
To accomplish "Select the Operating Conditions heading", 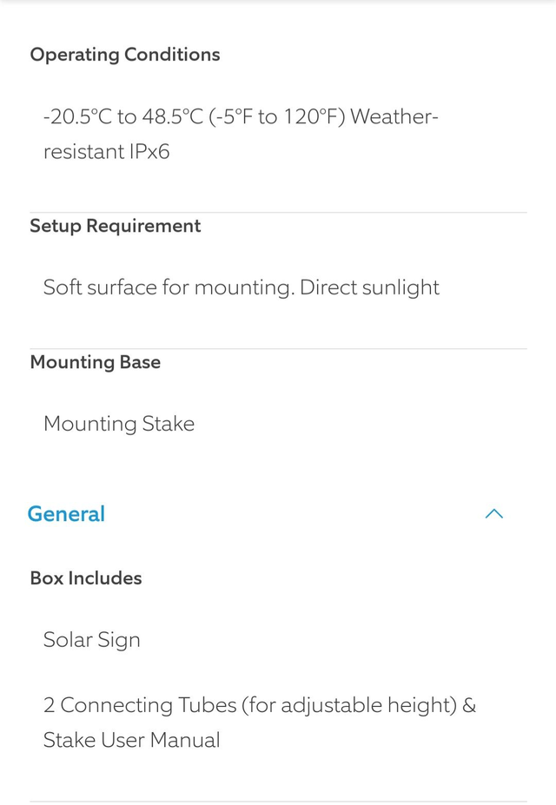I will pyautogui.click(x=125, y=55).
